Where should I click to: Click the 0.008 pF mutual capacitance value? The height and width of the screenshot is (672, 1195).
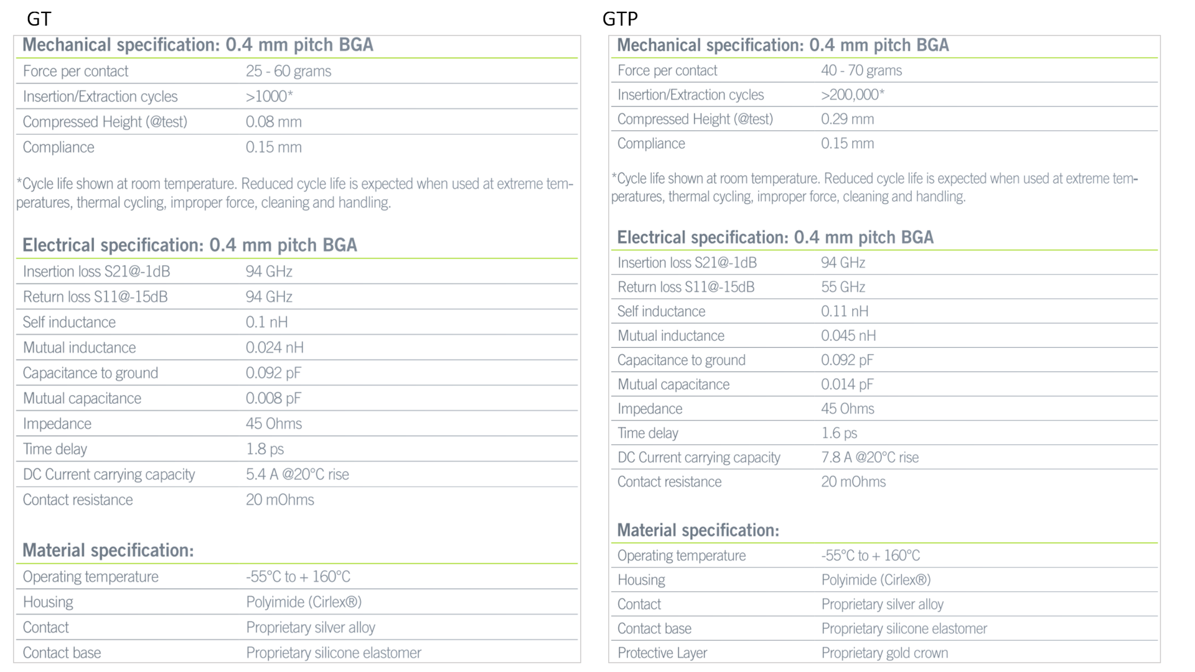point(273,398)
